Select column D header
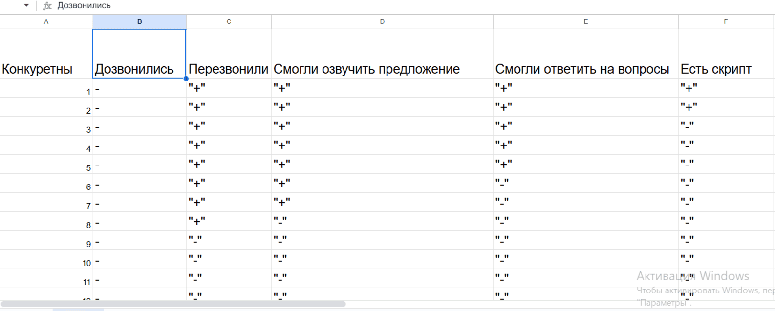Image resolution: width=775 pixels, height=311 pixels. click(x=382, y=21)
